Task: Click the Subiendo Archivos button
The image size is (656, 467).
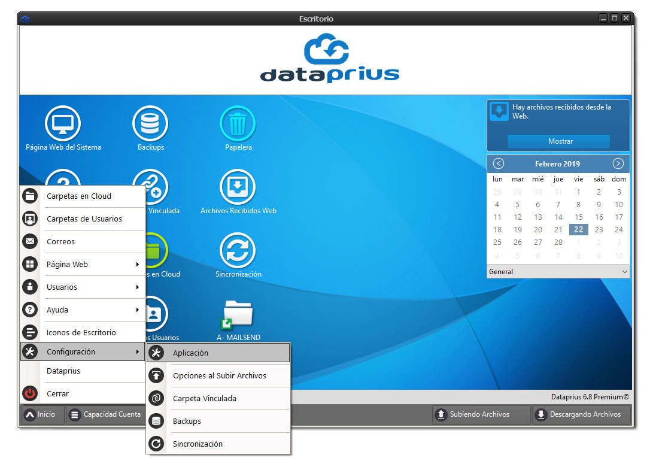Action: (x=481, y=414)
